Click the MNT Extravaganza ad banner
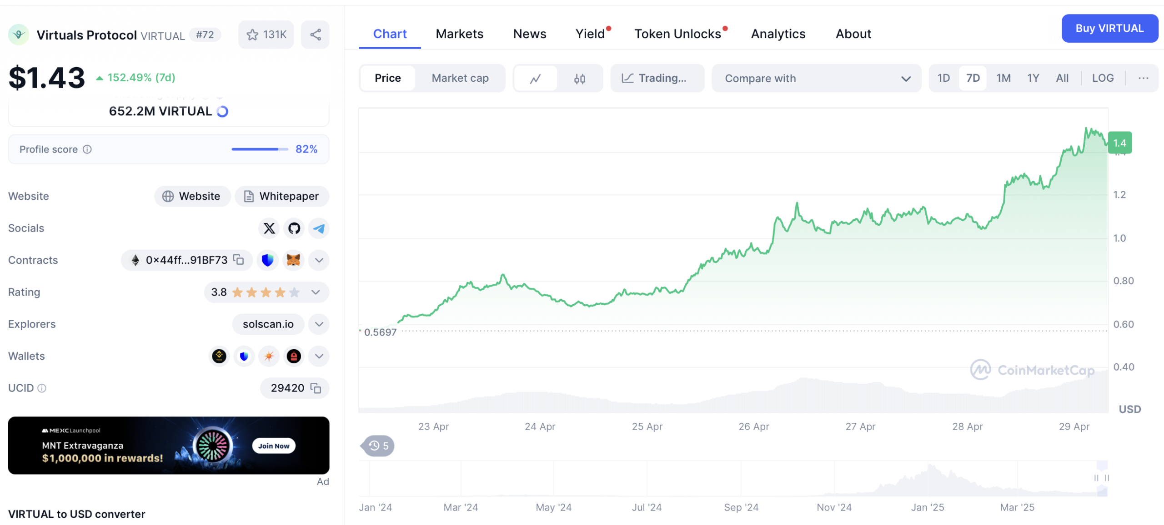This screenshot has width=1164, height=525. [169, 446]
